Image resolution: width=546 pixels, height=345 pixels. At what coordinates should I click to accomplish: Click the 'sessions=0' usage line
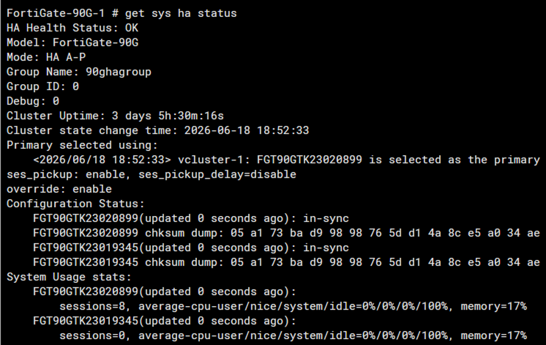[x=293, y=336]
